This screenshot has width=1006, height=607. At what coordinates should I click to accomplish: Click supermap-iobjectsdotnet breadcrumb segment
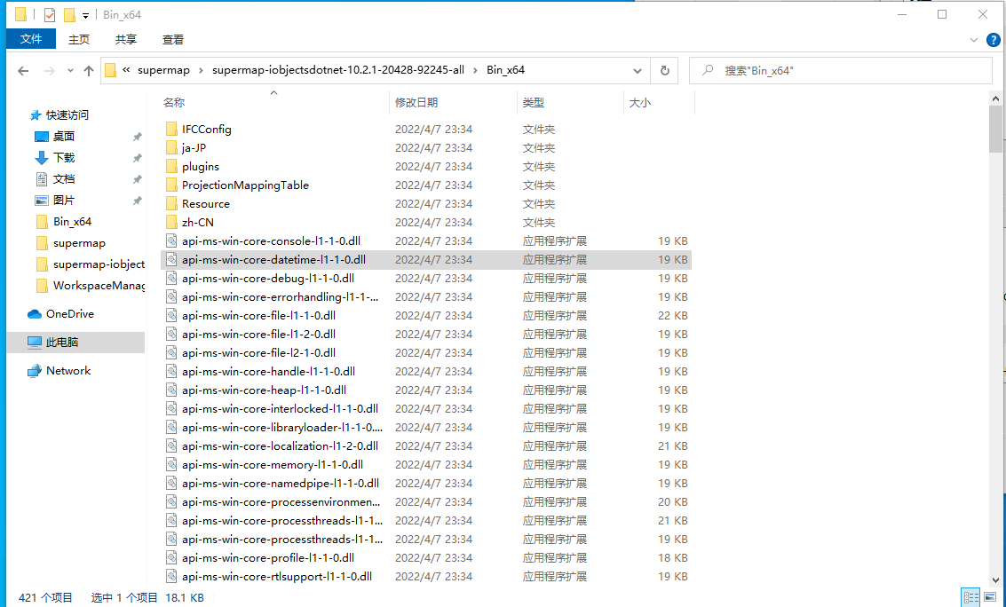coord(338,70)
